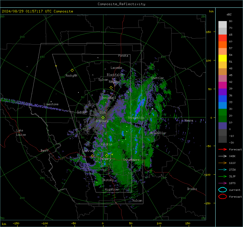Click the yellow km label at top right

pos(211,11)
